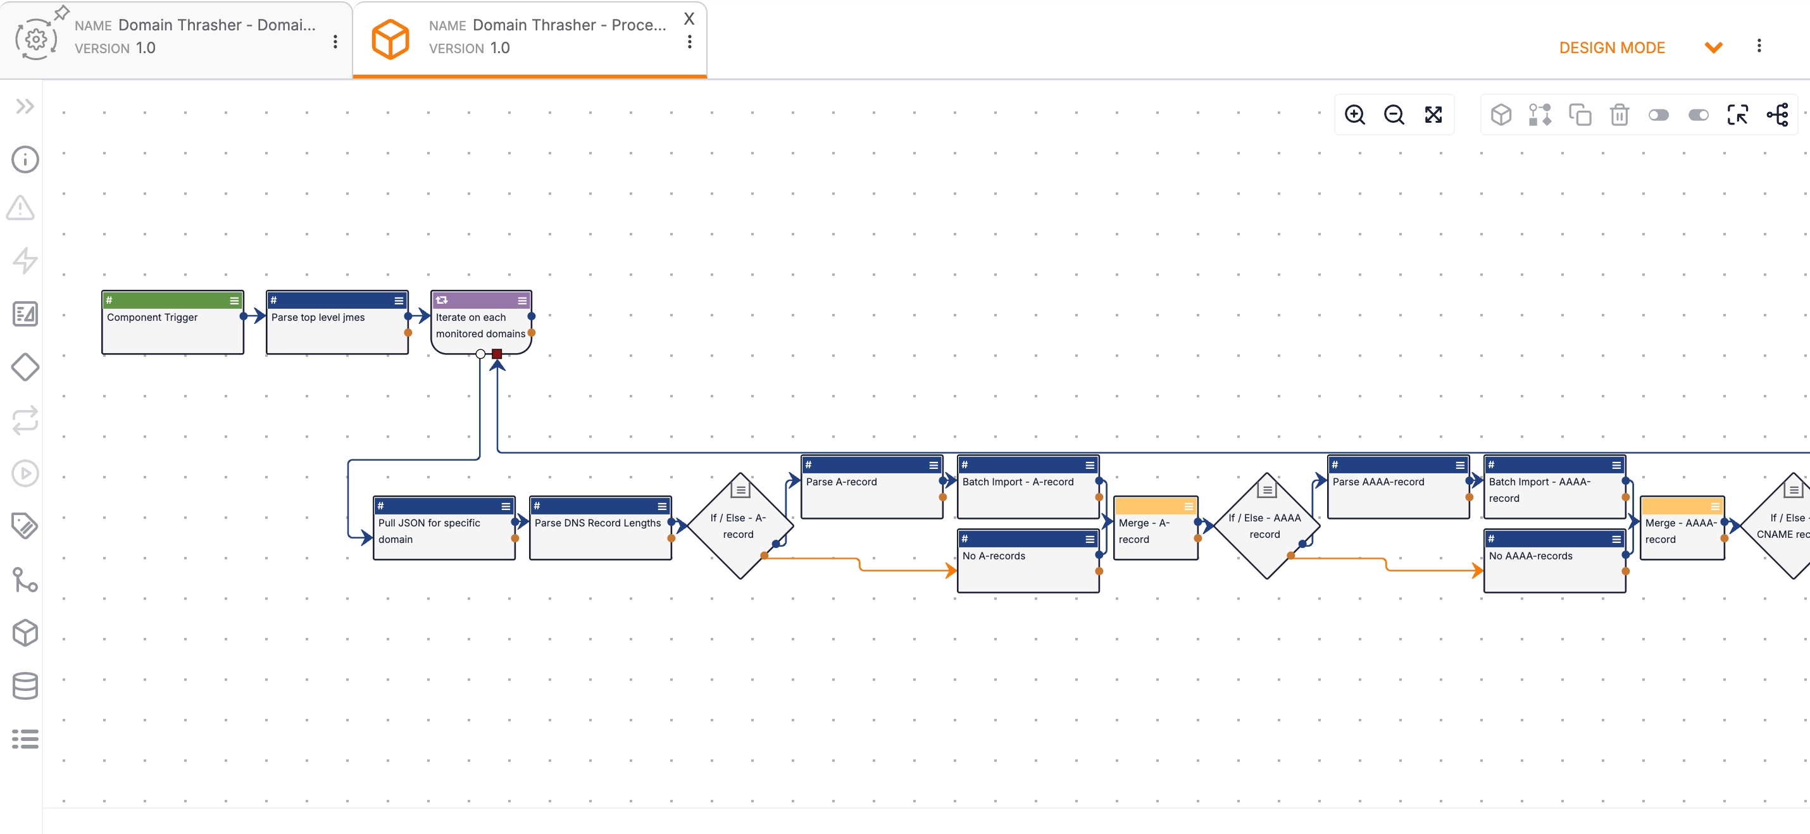1810x834 pixels.
Task: Select the If / Else - AAAA record diamond
Action: (x=1267, y=526)
